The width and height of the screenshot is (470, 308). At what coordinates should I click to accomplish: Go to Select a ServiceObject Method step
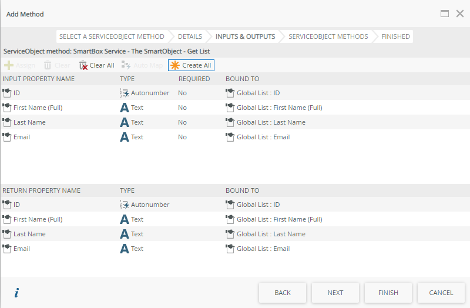[x=112, y=36]
